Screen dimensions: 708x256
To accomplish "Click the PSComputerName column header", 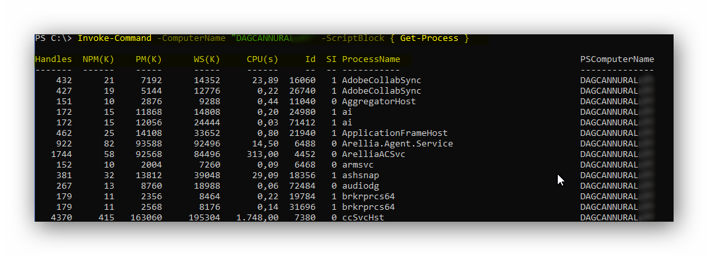I will click(617, 59).
